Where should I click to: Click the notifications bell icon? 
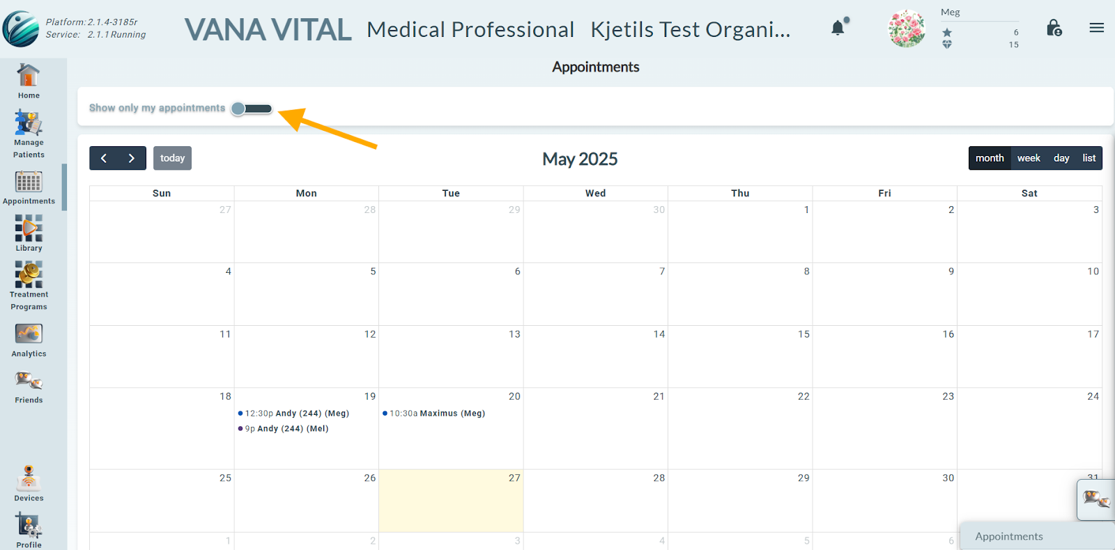point(839,27)
